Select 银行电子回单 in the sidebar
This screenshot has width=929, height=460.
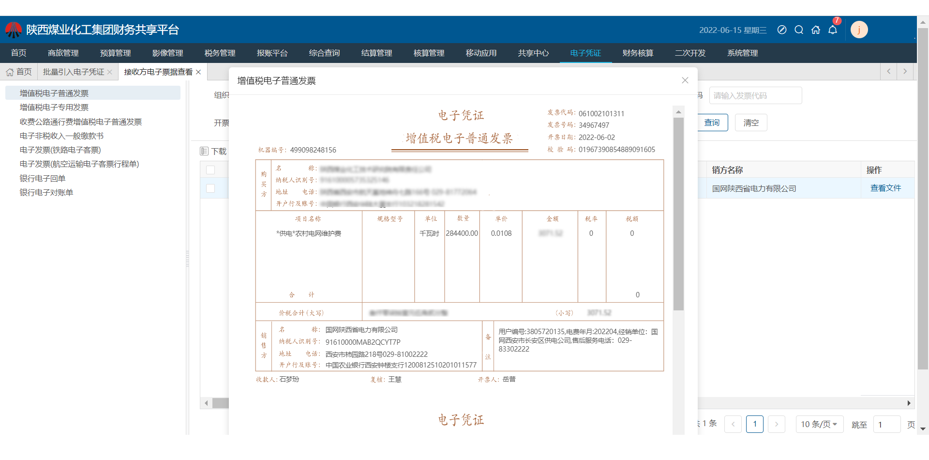point(43,179)
